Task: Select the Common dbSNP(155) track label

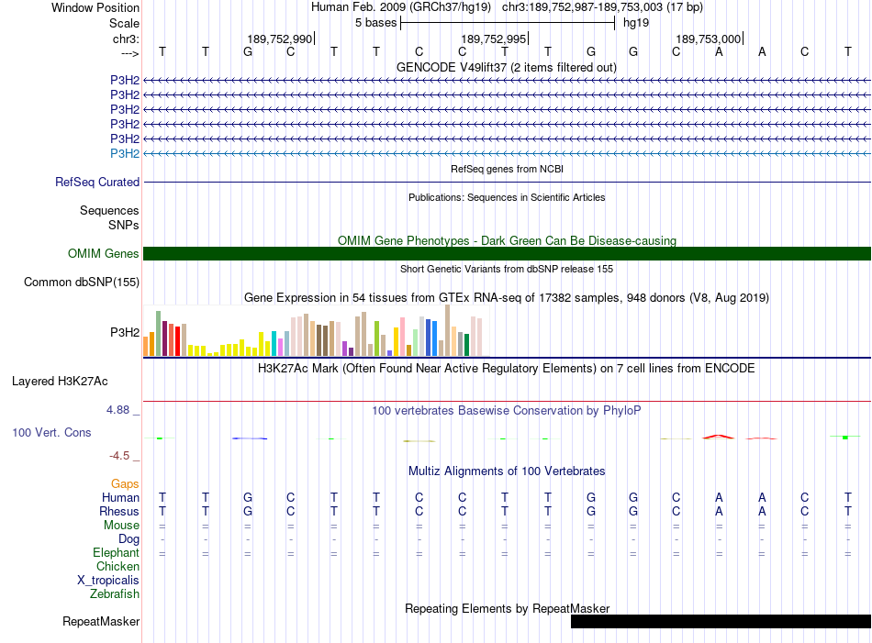Action: pyautogui.click(x=81, y=283)
